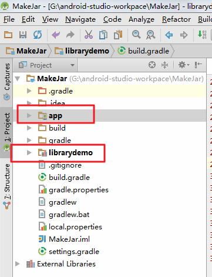The height and width of the screenshot is (277, 212).
Task: Expand the librarydemo module arrow
Action: (x=29, y=152)
